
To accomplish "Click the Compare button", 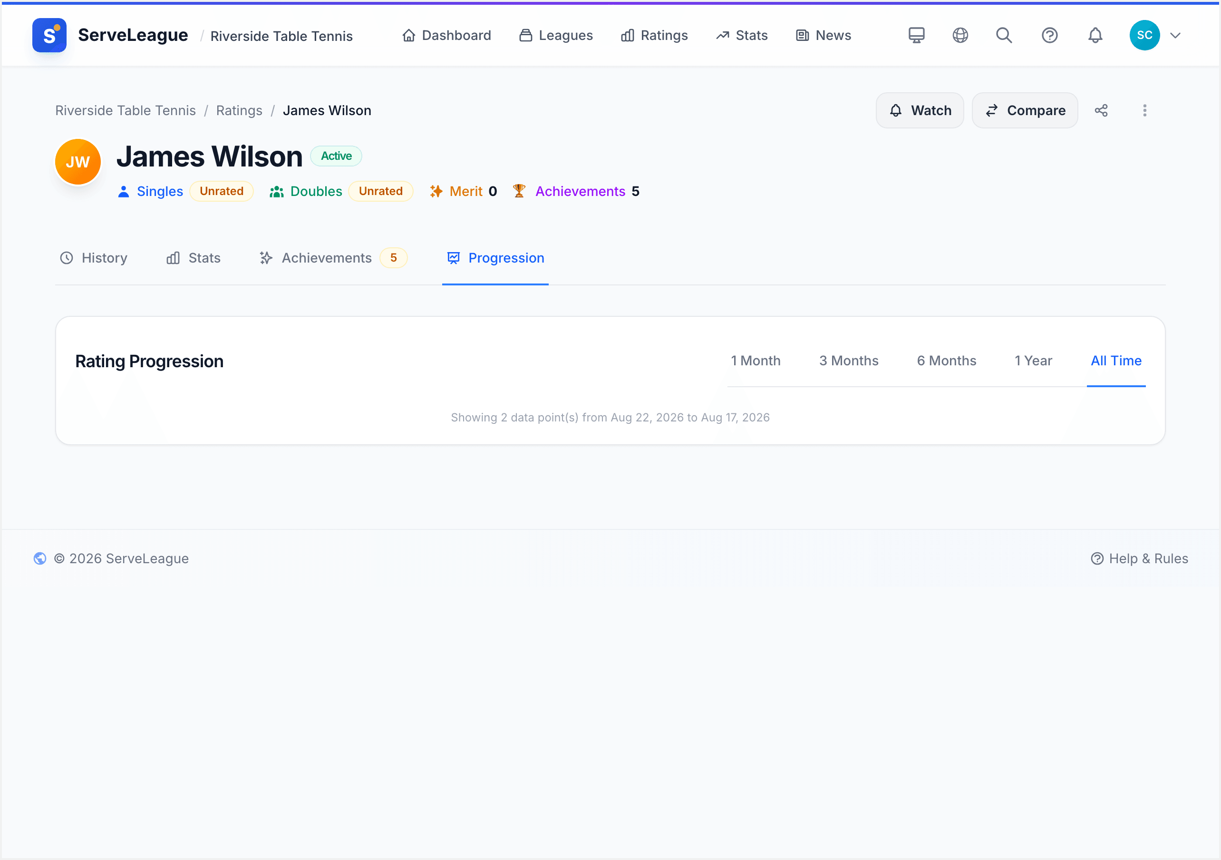I will coord(1025,110).
